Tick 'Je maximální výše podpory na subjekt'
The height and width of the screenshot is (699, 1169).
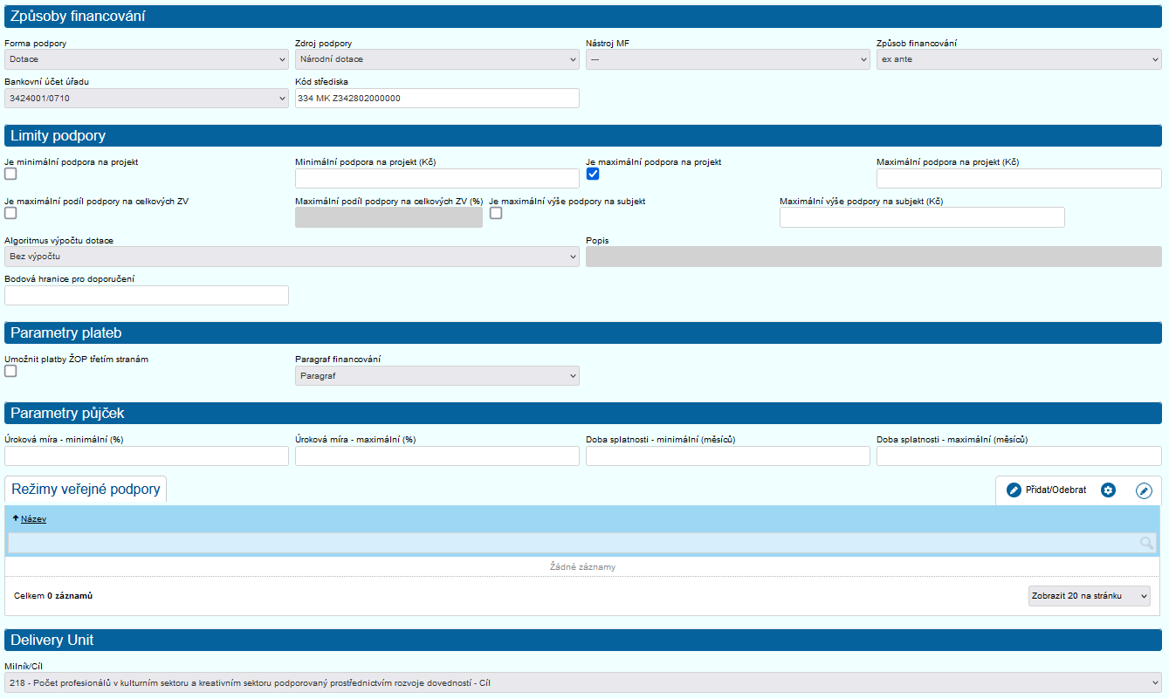(496, 213)
